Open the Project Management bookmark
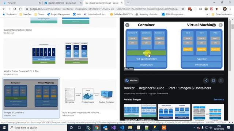This screenshot has height=131, width=234. point(58,14)
